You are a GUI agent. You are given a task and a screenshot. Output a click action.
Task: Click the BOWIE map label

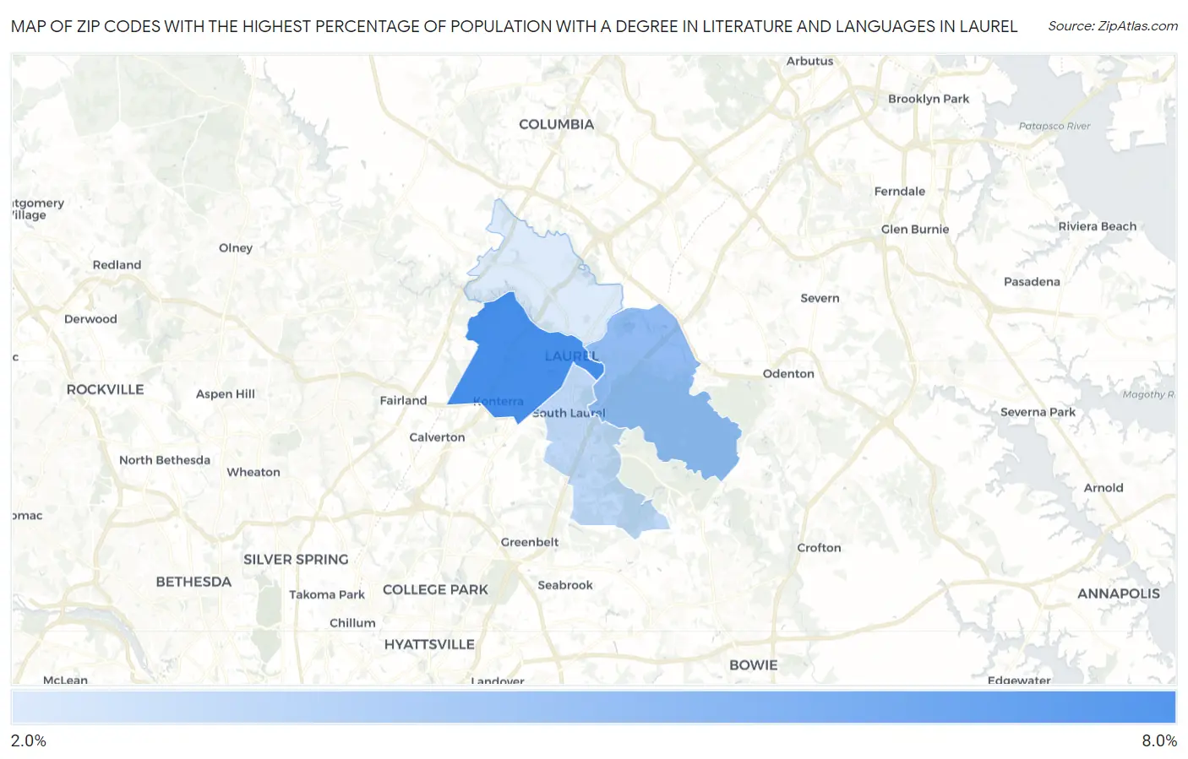[x=754, y=665]
